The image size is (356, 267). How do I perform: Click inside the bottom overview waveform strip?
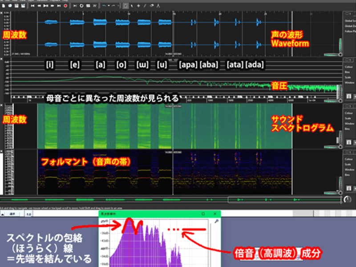tap(133, 200)
